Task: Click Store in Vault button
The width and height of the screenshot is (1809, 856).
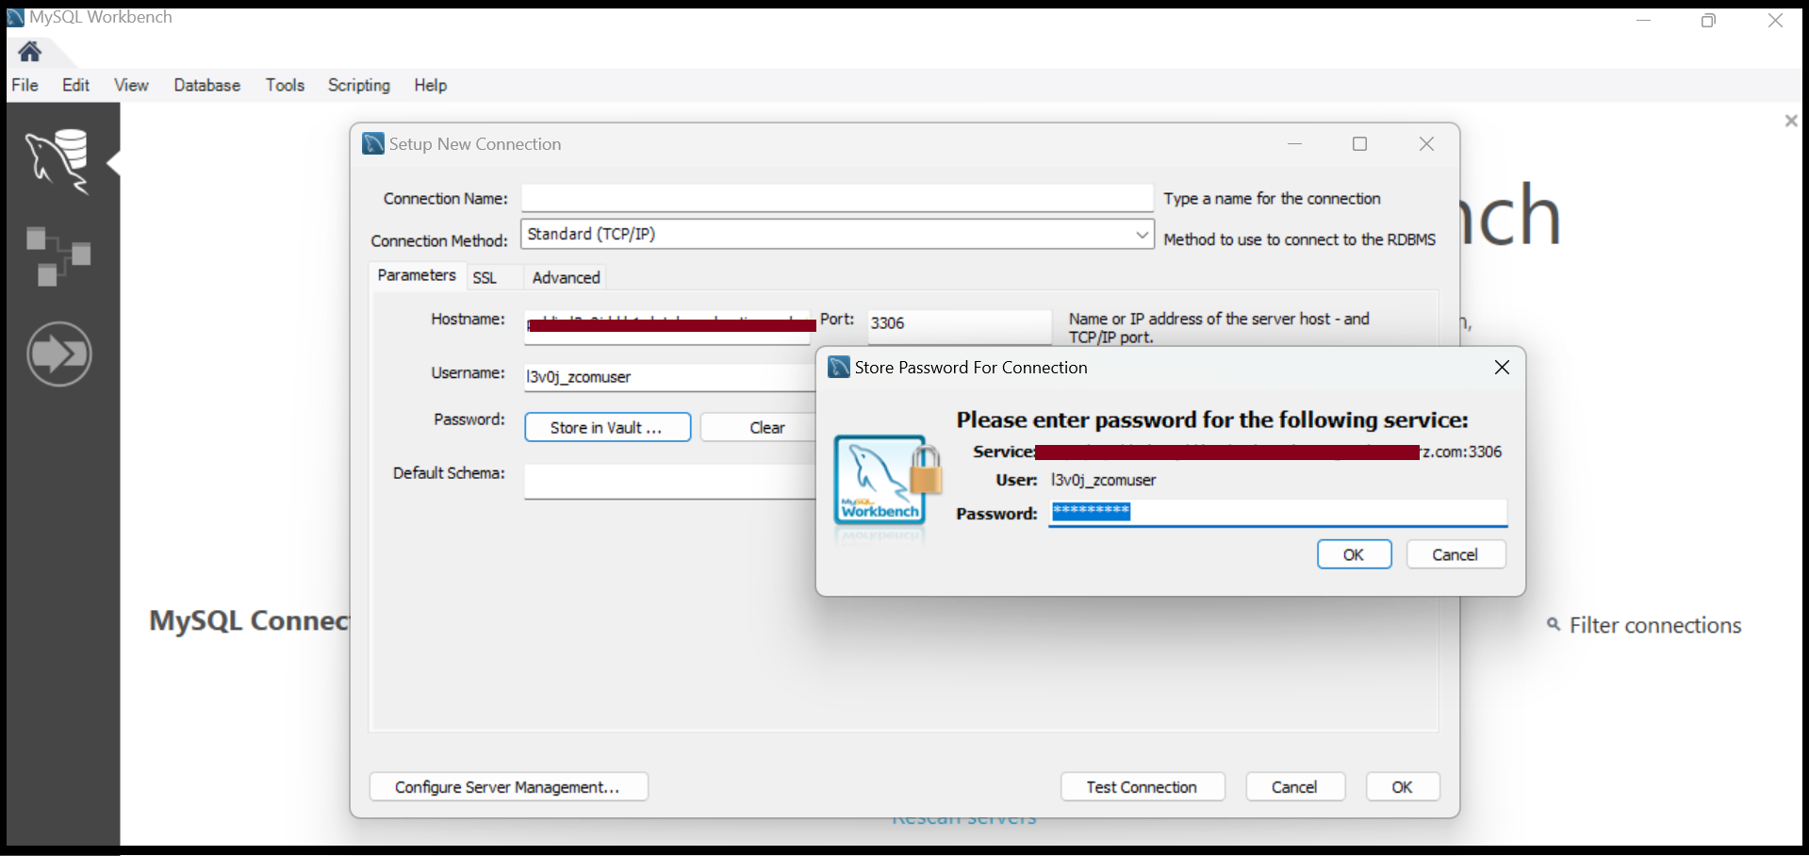Action: tap(607, 427)
